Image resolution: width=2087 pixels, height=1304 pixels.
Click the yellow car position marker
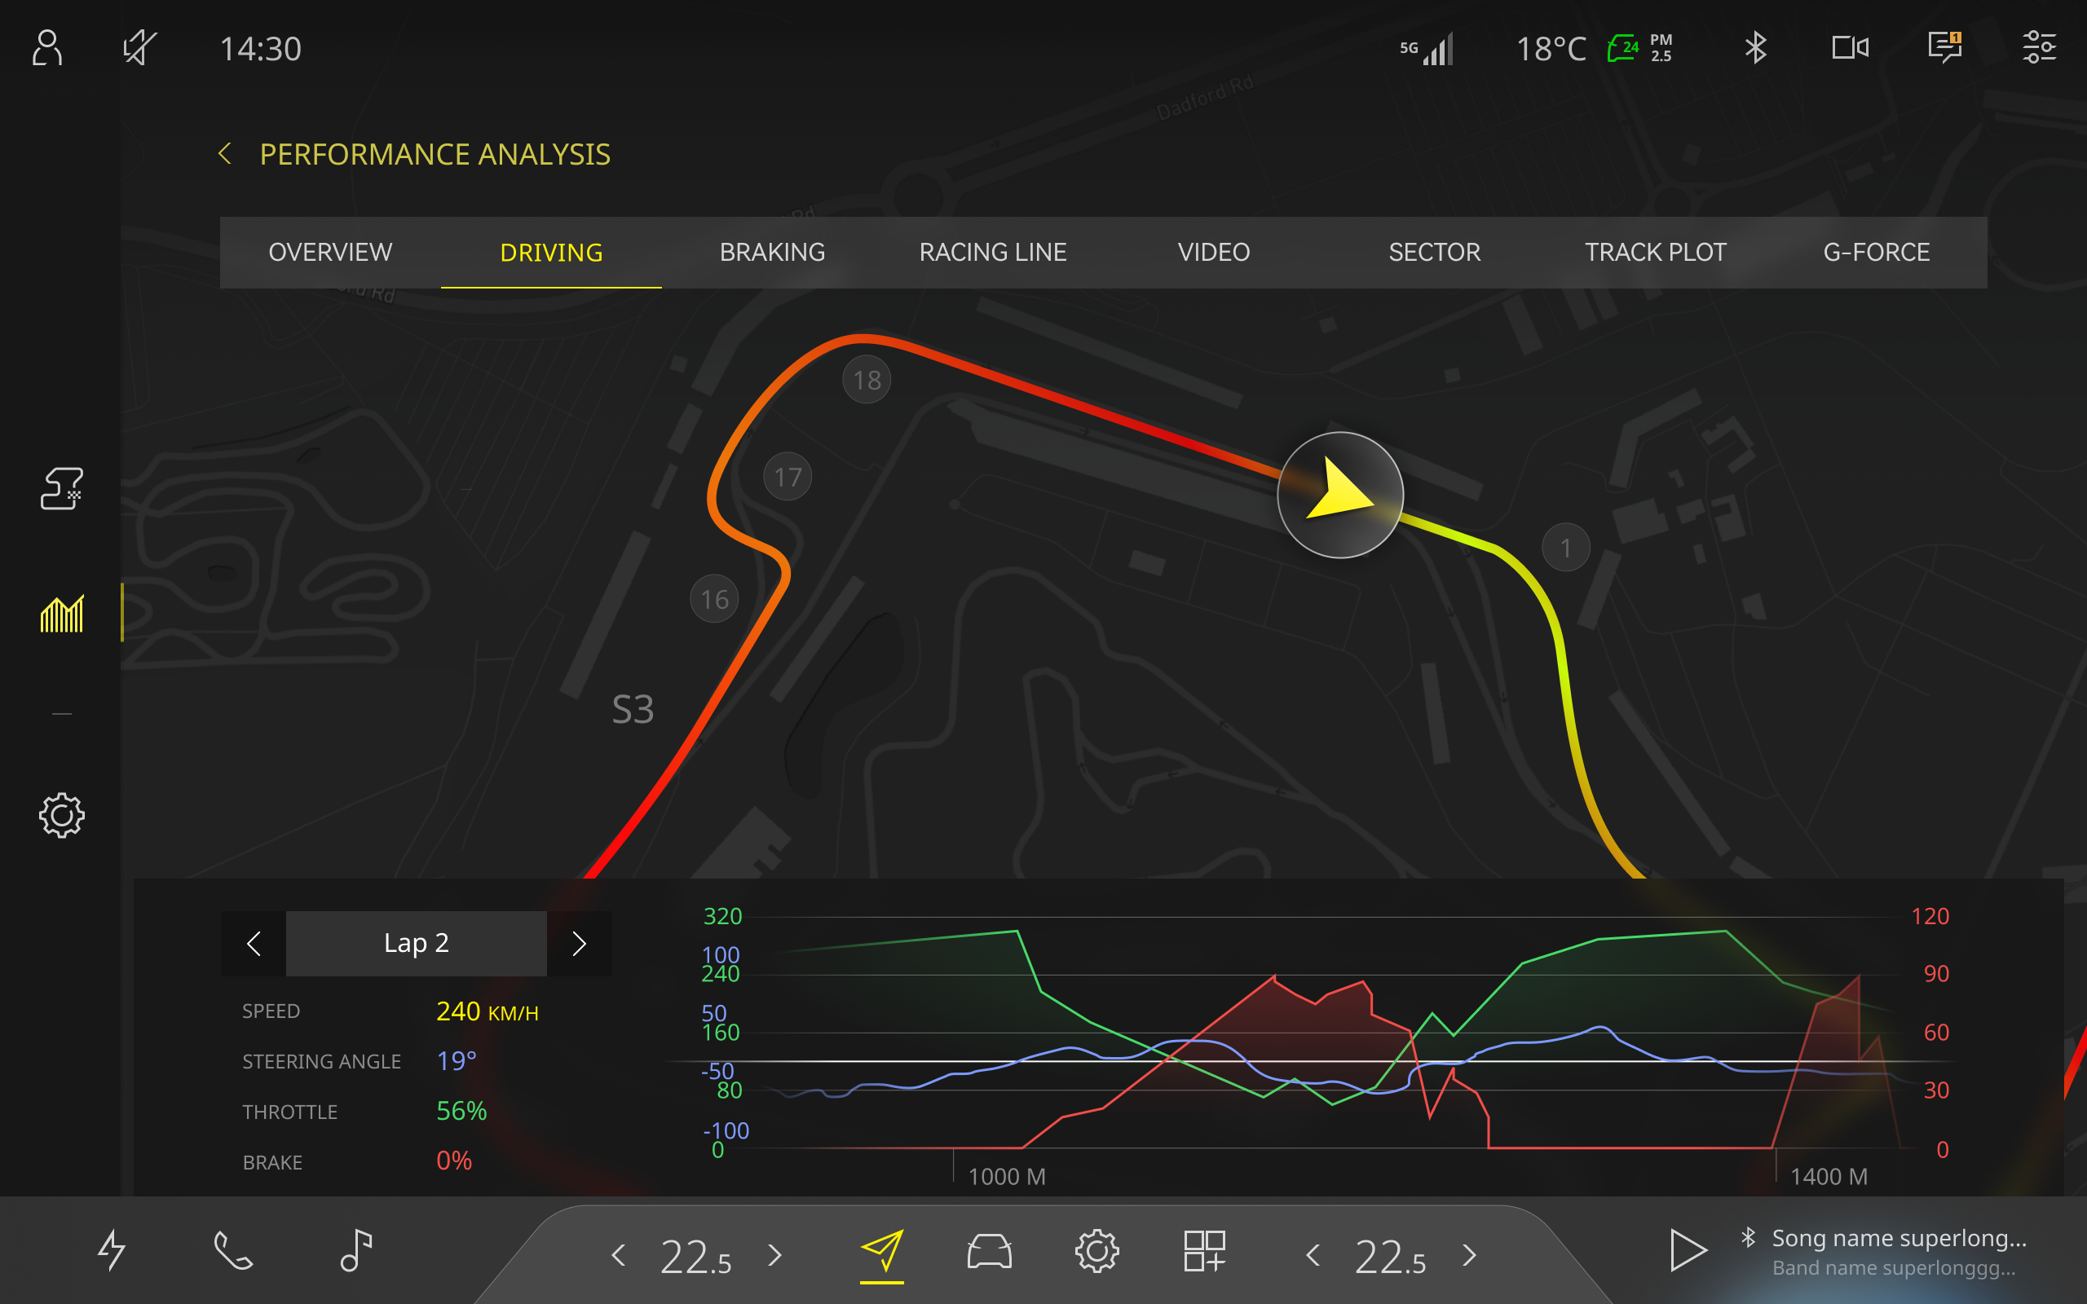coord(1339,494)
